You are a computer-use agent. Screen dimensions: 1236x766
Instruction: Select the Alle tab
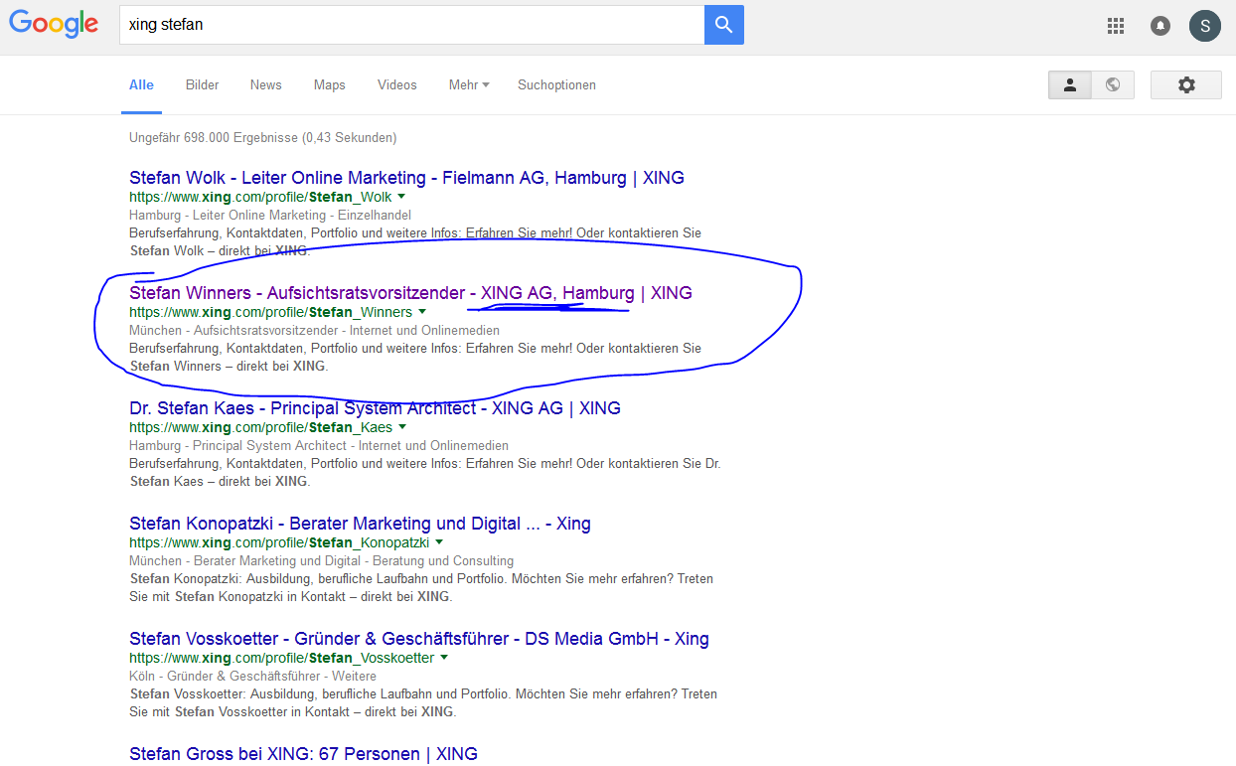click(x=141, y=85)
